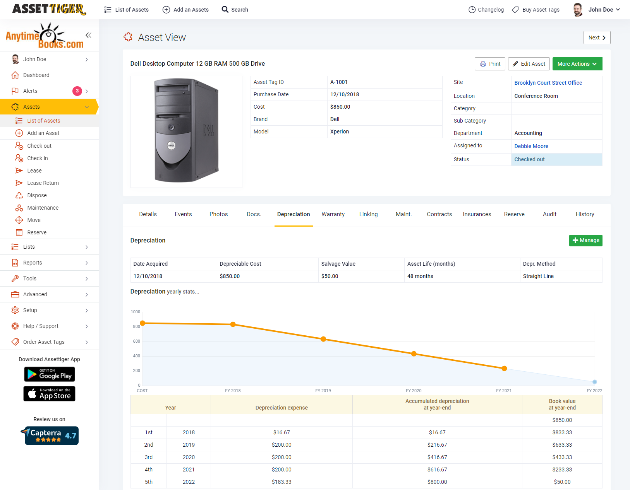Open the More Actions dropdown
This screenshot has height=490, width=630.
coord(577,63)
